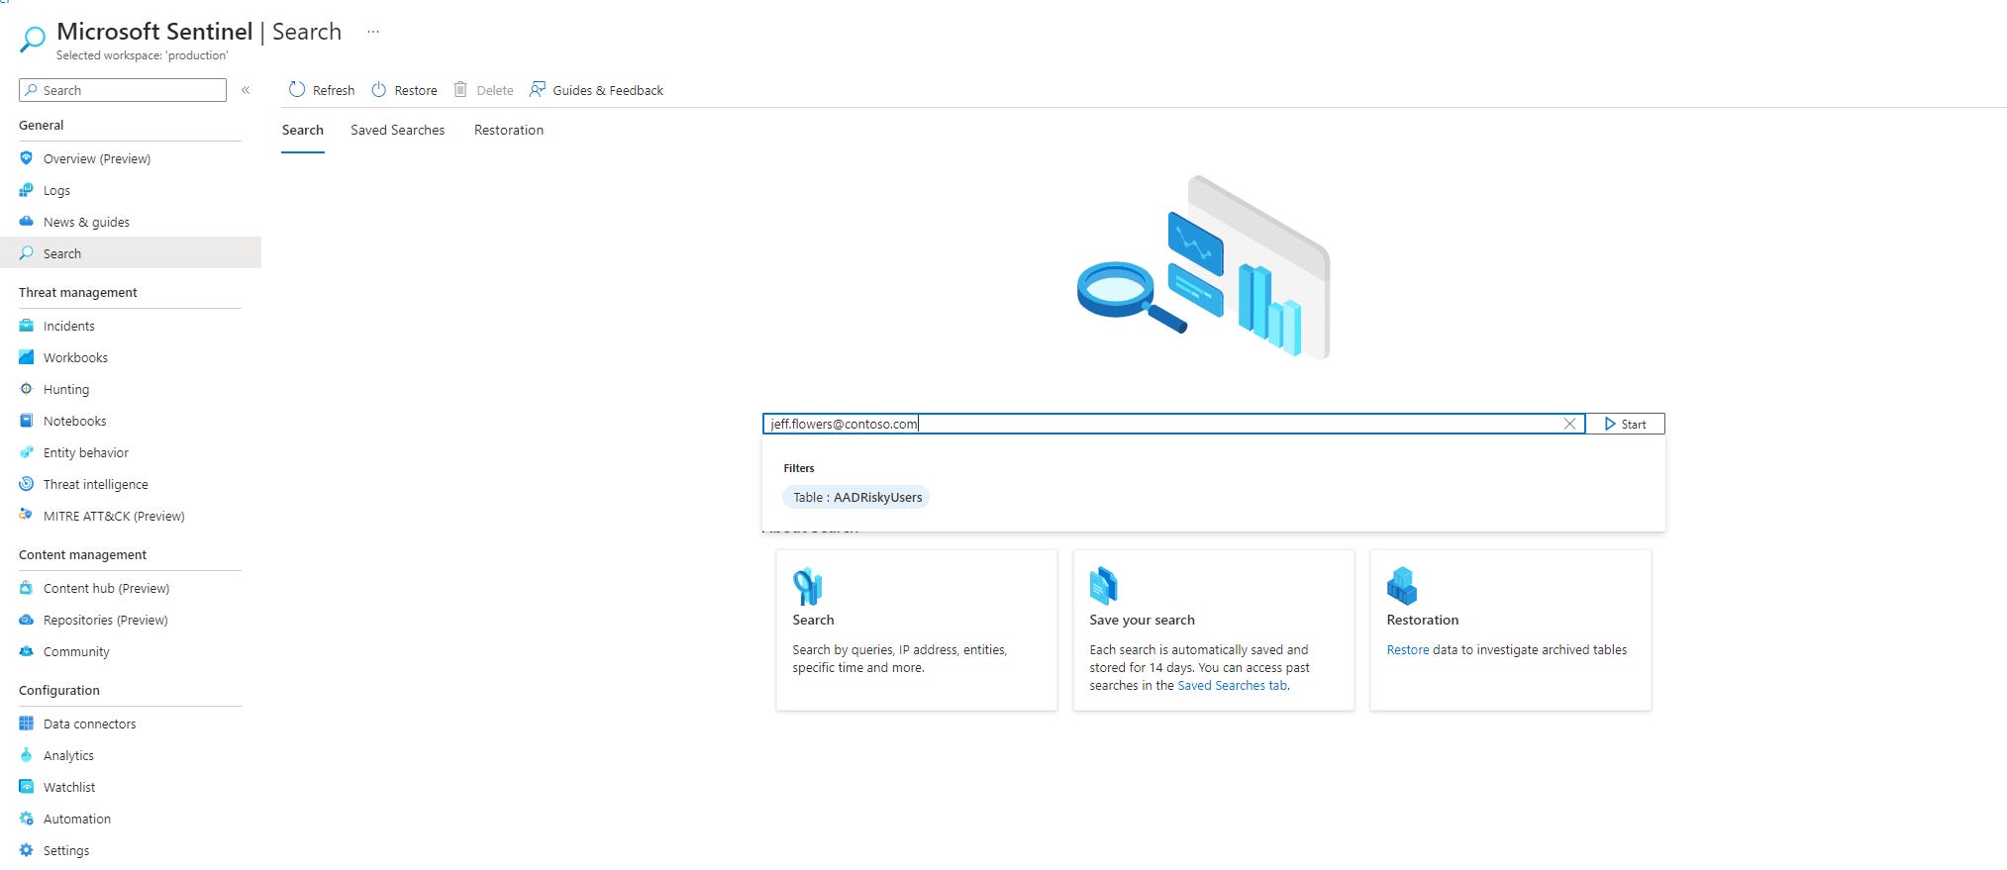The image size is (2007, 870).
Task: Follow the Restore link in Restoration card
Action: 1408,650
